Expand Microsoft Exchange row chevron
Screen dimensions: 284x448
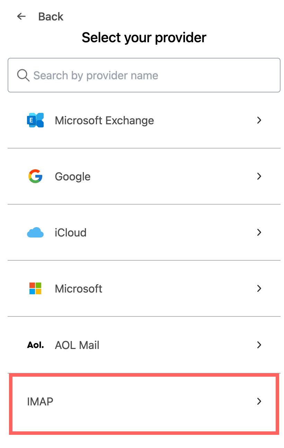pyautogui.click(x=259, y=120)
